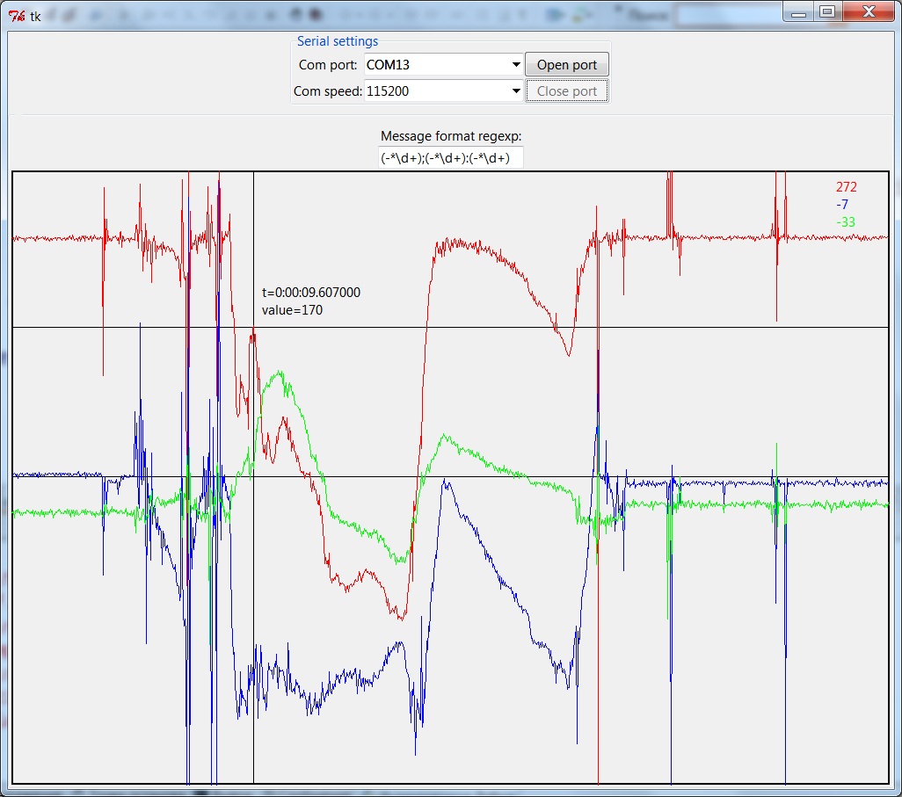
Task: Click the t=0:00:09.607000 timestamp readout
Action: coord(311,293)
